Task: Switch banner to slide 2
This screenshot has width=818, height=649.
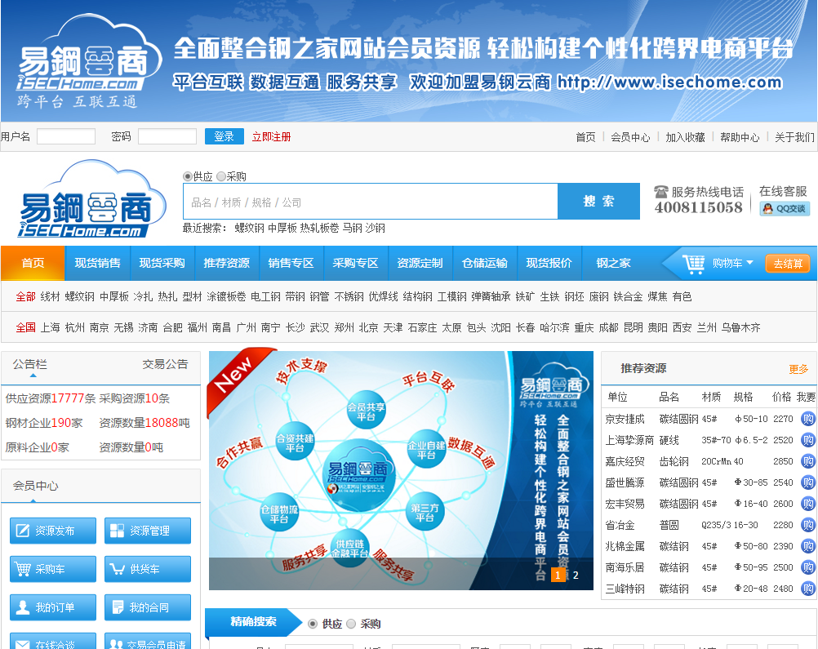Action: tap(576, 575)
